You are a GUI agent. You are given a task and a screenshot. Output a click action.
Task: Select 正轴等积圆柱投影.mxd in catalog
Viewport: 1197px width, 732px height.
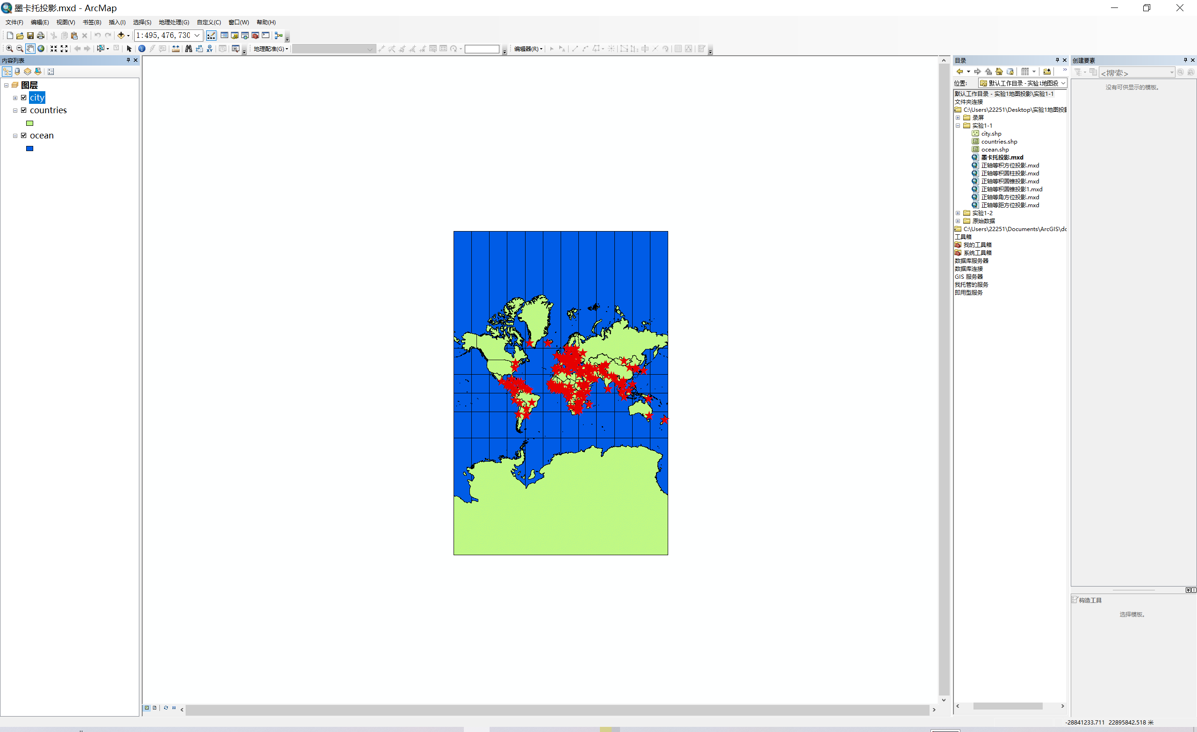pos(1010,174)
